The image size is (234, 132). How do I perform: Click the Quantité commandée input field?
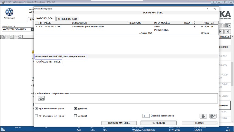[x=146, y=116]
